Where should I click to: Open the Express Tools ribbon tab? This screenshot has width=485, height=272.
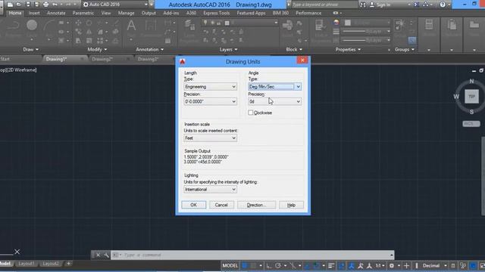click(x=216, y=13)
